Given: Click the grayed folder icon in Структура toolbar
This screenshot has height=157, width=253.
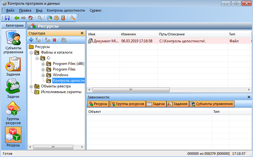Looking at the screenshot, I should pos(64,40).
